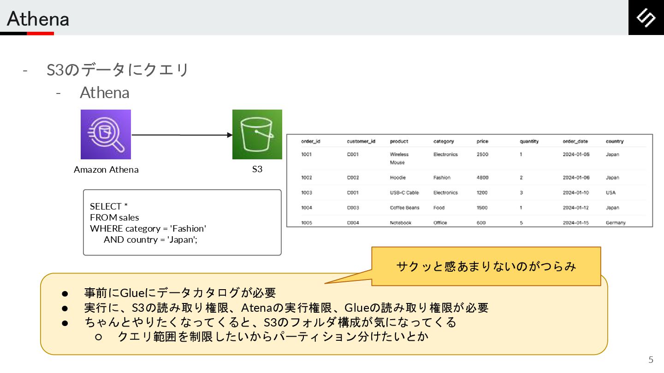Image resolution: width=664 pixels, height=373 pixels.
Task: Click the 'S3のデータにクエリ' bullet heading
Action: (118, 70)
